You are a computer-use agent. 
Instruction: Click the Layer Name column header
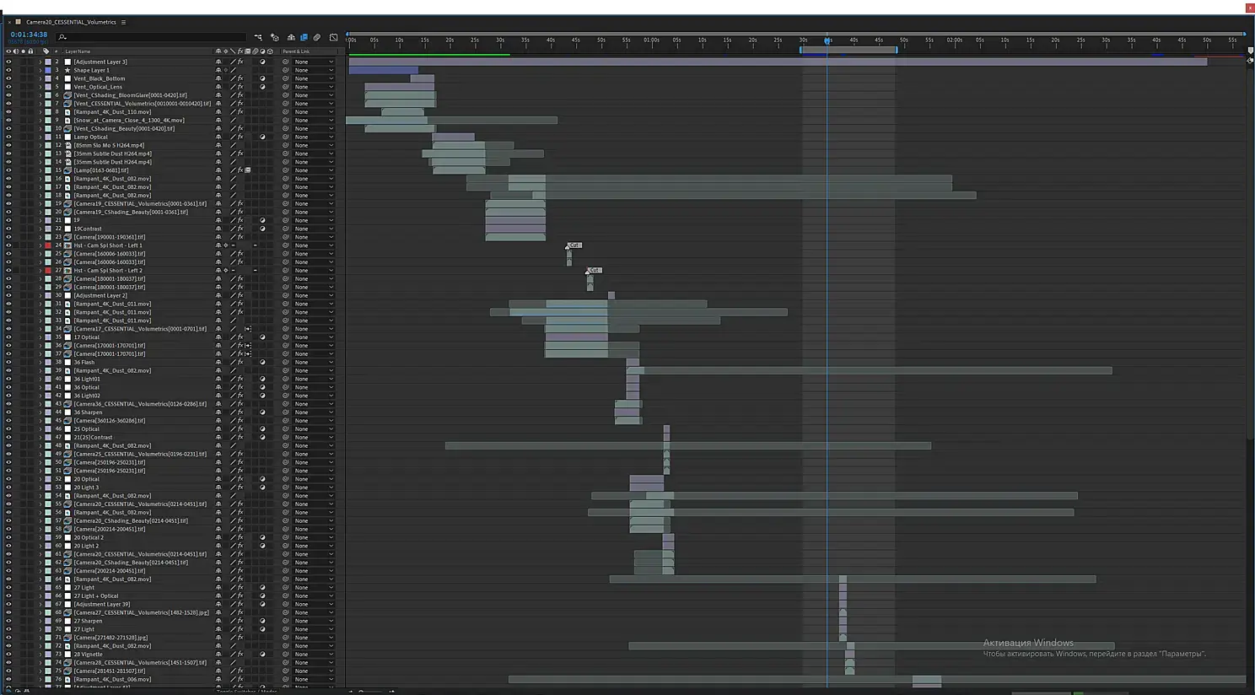point(78,51)
